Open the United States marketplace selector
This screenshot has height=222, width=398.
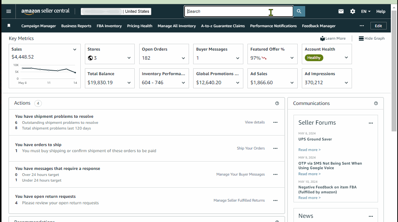click(x=116, y=11)
